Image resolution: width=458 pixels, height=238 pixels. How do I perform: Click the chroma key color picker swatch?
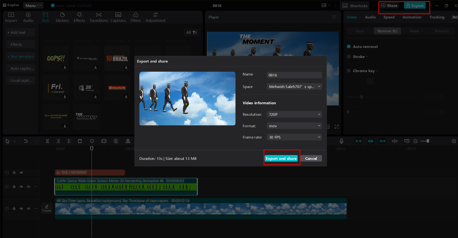[x=371, y=81]
